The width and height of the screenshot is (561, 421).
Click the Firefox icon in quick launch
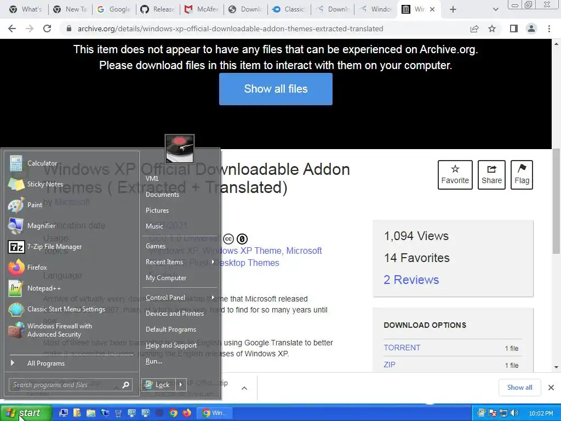pos(187,413)
